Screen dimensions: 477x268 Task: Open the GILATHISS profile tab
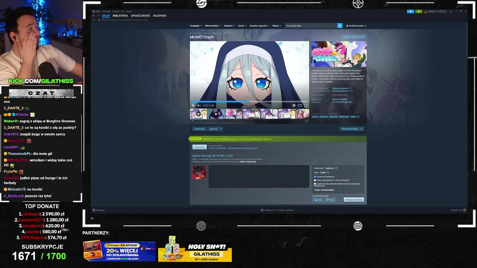point(159,16)
